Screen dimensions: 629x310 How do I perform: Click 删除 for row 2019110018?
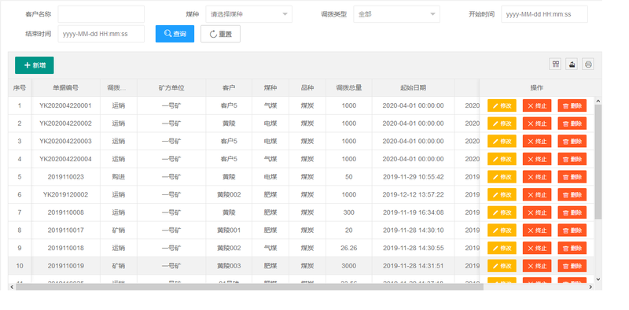pos(572,248)
